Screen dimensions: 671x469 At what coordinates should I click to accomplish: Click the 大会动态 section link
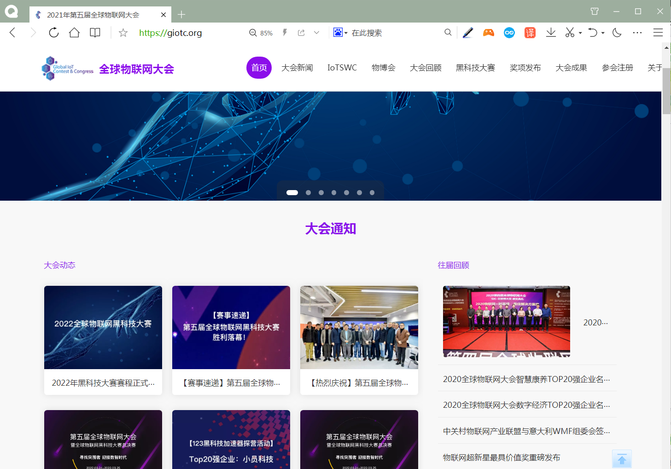click(x=59, y=265)
